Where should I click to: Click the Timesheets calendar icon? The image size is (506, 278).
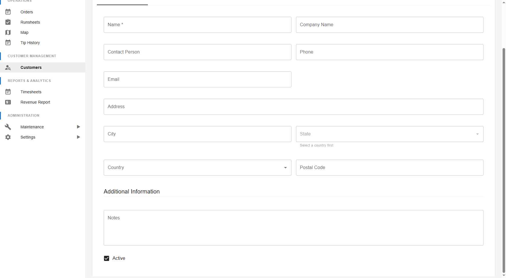[8, 92]
